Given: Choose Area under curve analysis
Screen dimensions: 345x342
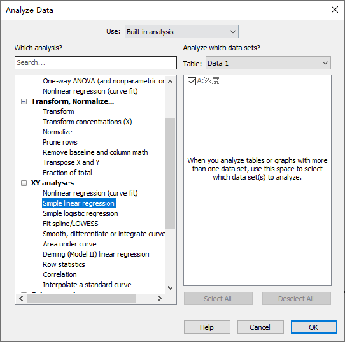Looking at the screenshot, I should [x=69, y=244].
